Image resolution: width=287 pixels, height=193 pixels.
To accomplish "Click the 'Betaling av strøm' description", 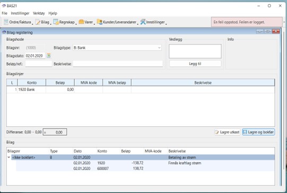I will click(x=182, y=157).
